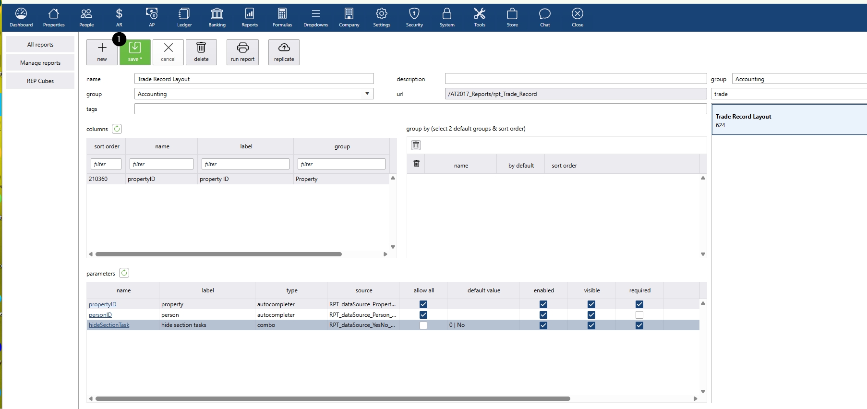Open the People module
This screenshot has width=867, height=409.
pyautogui.click(x=86, y=18)
